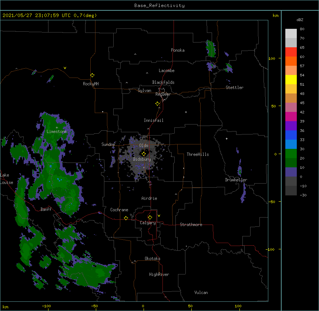Click the yellow V marker northwest of RockyMH
The image size is (319, 311).
pos(65,68)
